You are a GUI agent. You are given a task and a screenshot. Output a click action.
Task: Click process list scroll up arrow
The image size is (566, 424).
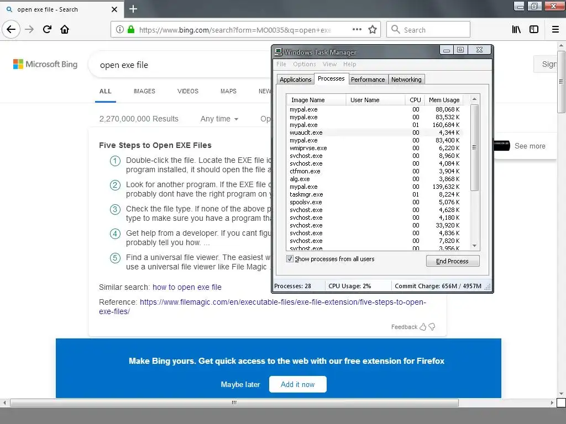click(x=475, y=99)
